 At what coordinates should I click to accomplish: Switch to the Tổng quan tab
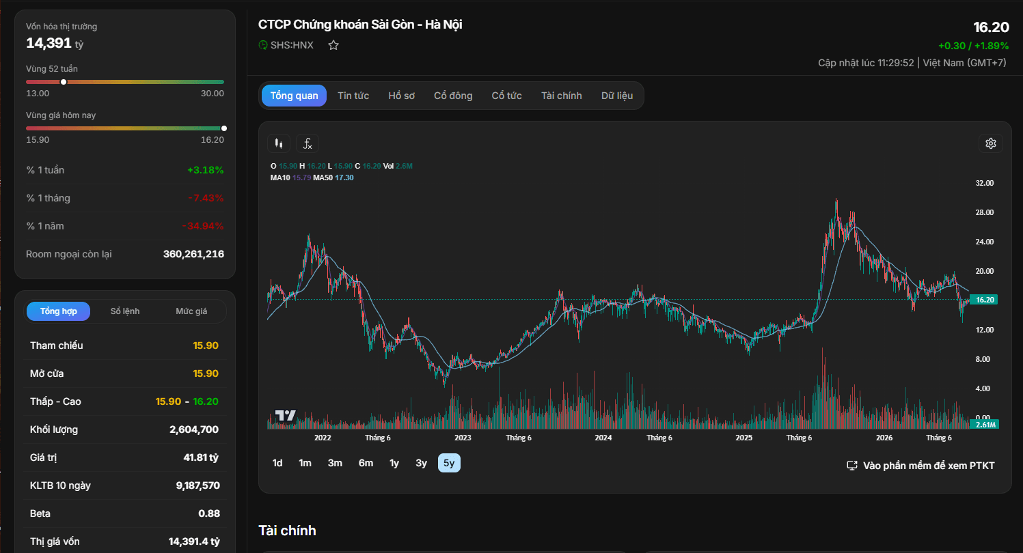pyautogui.click(x=294, y=96)
